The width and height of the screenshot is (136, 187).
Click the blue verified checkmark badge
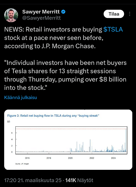pos(63,12)
